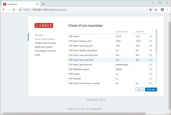Click OK status for date.timezone row
The width and height of the screenshot is (171, 115).
(151, 65)
